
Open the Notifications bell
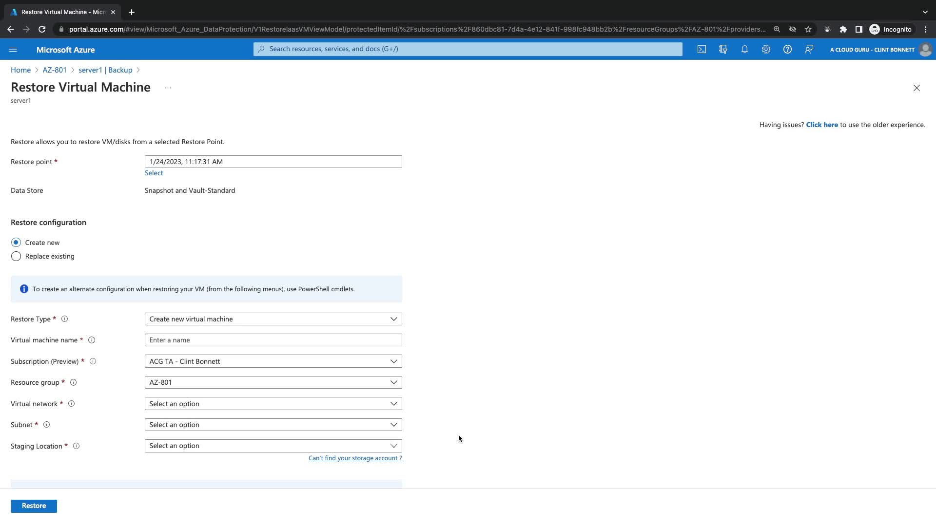pos(744,49)
